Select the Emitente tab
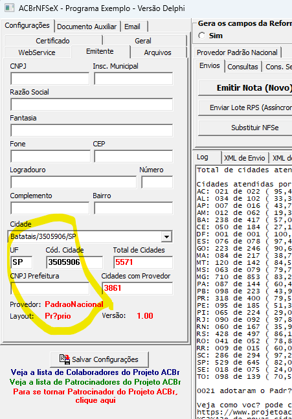292x419 pixels. pos(100,51)
